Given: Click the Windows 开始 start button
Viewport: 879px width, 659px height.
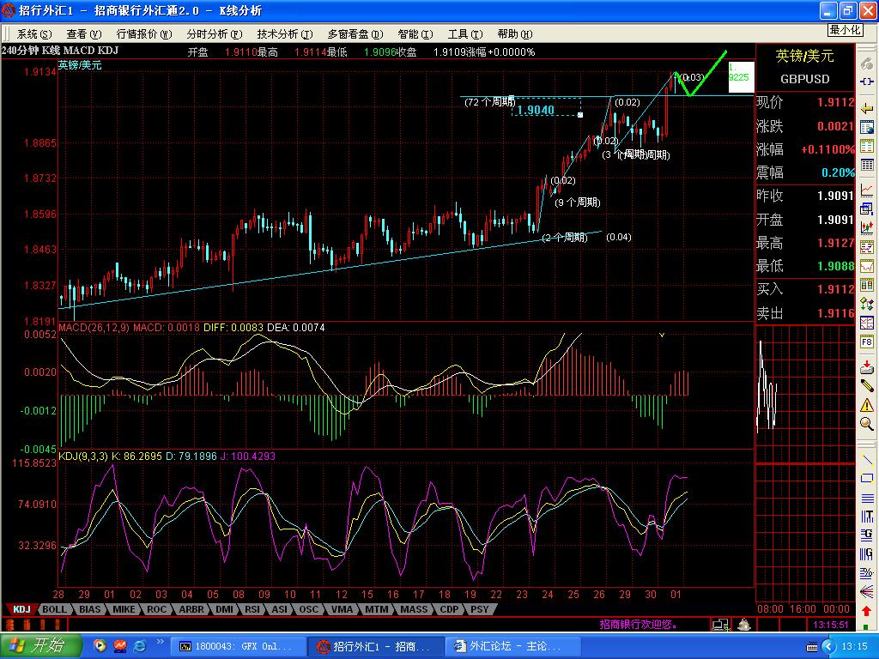Looking at the screenshot, I should pos(41,645).
